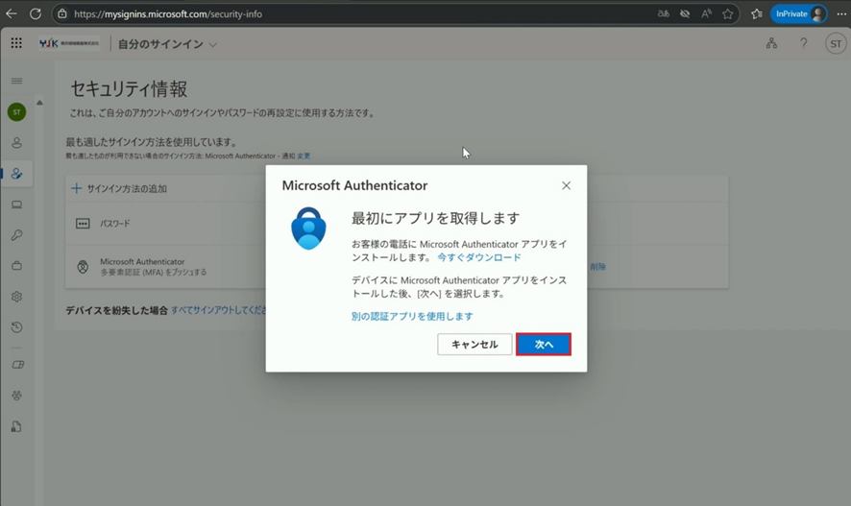Click the help question mark icon

(x=804, y=43)
